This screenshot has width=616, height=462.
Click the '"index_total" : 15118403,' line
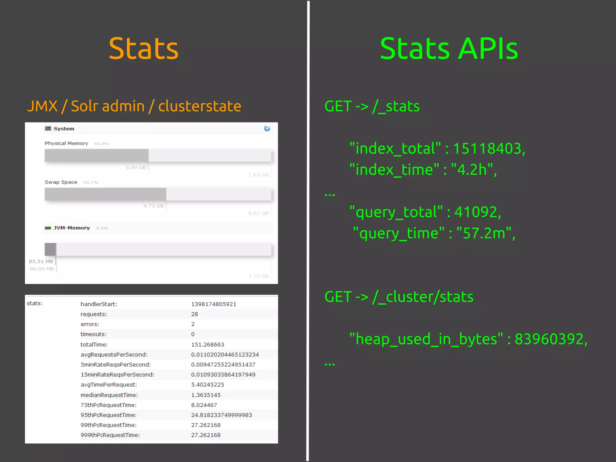pos(438,149)
